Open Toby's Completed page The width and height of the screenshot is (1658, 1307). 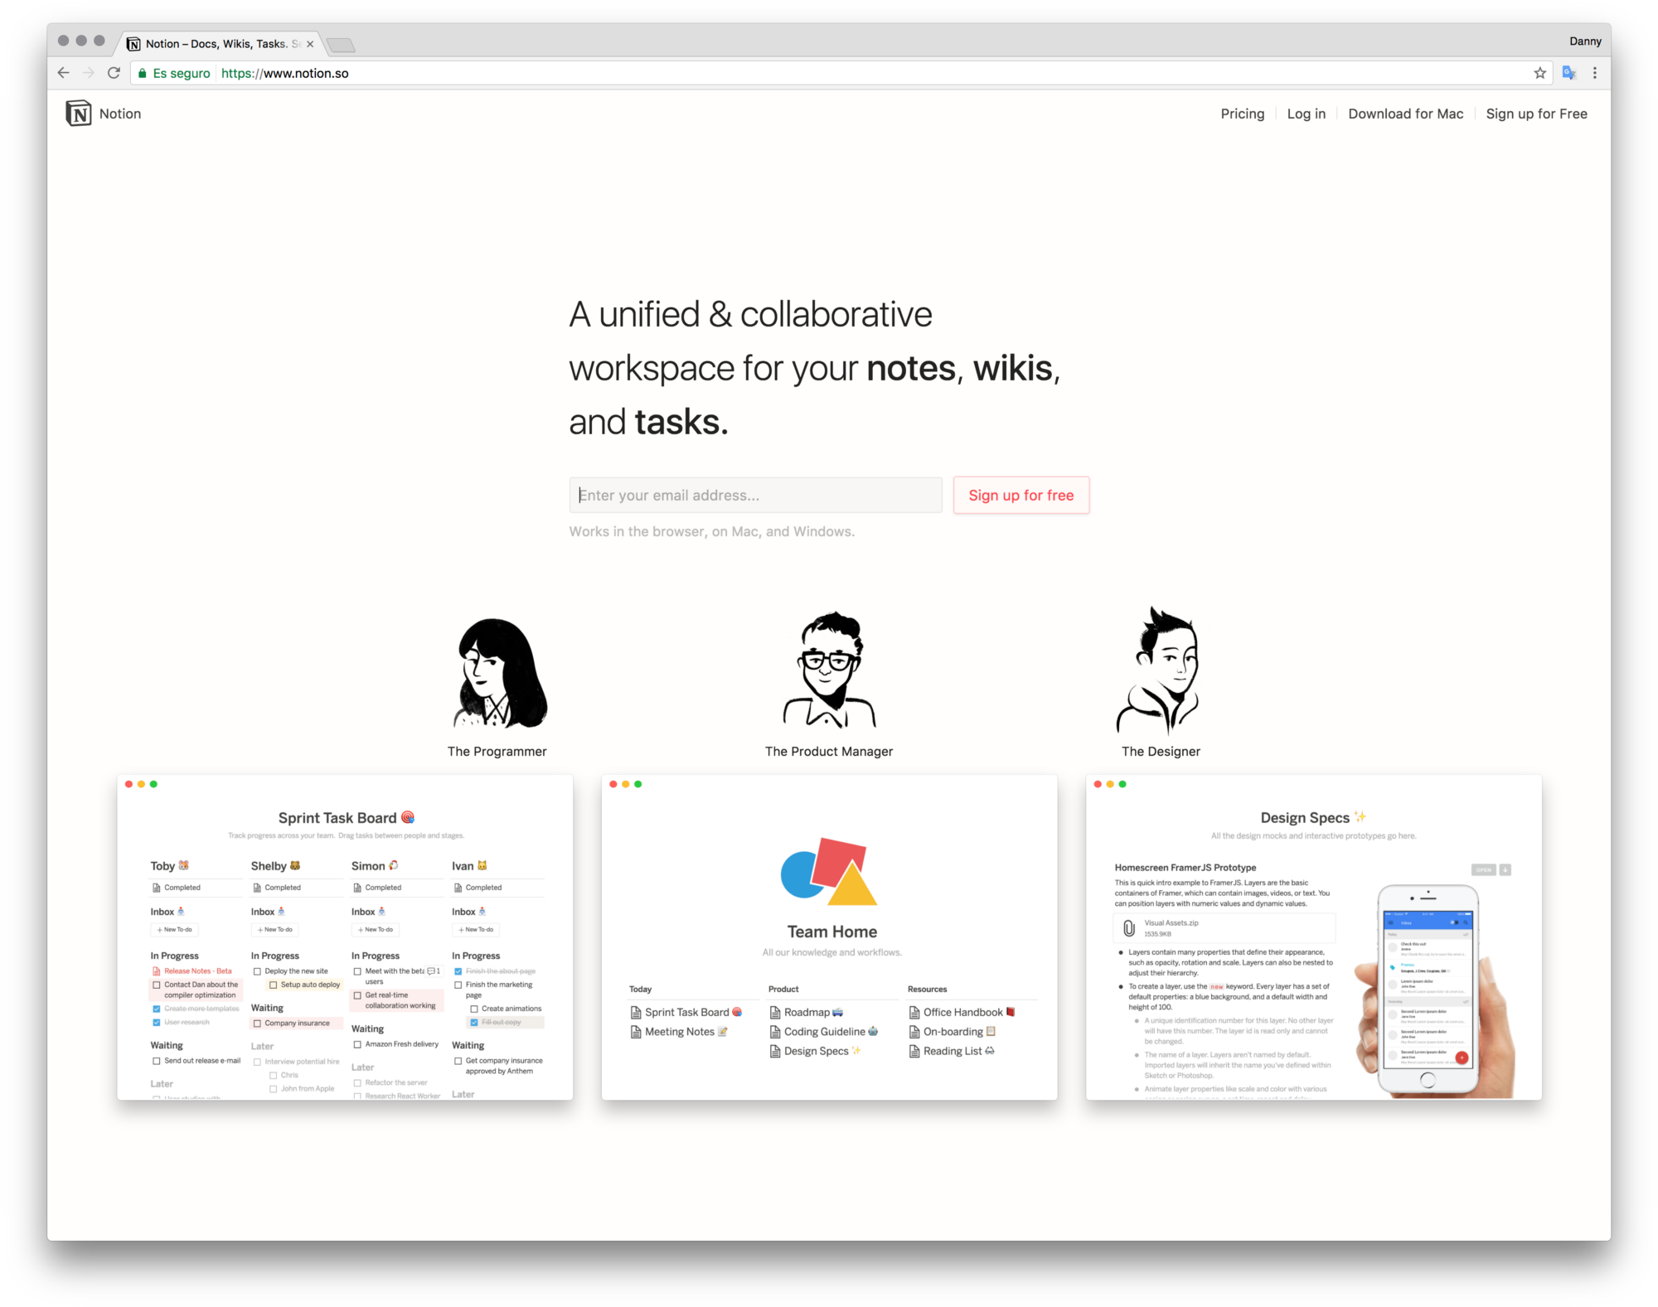pos(176,888)
